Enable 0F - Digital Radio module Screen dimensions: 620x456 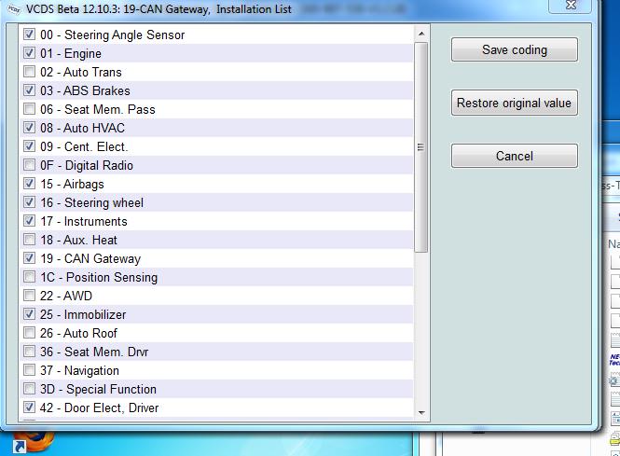[29, 164]
